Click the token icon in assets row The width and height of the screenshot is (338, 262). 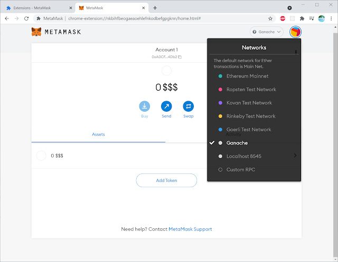(41, 156)
